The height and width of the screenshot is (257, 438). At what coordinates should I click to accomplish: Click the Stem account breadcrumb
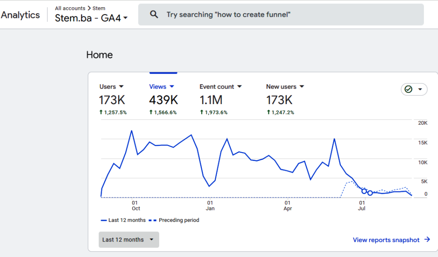coord(99,8)
